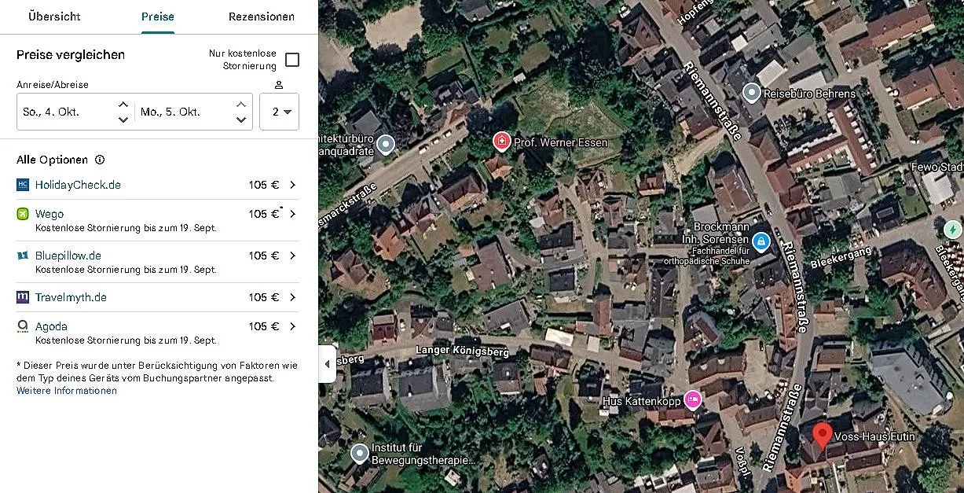Click the green Wego logo icon
The height and width of the screenshot is (493, 964).
click(23, 214)
